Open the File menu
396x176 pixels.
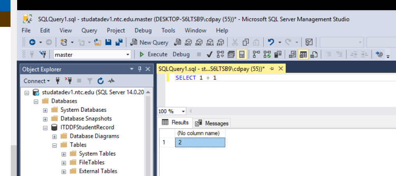click(26, 30)
